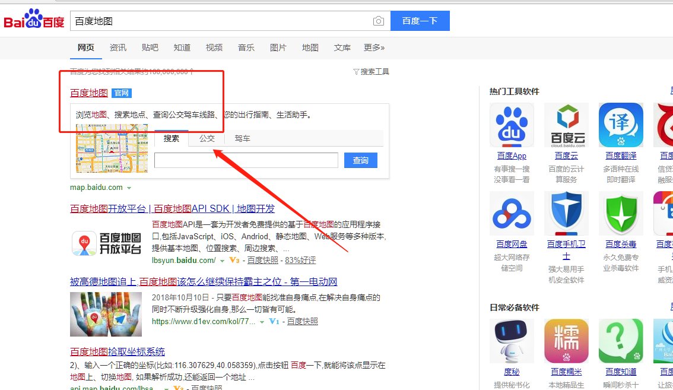Switch to the 公交 transit tab
Viewport: 673px width, 390px height.
coord(207,138)
